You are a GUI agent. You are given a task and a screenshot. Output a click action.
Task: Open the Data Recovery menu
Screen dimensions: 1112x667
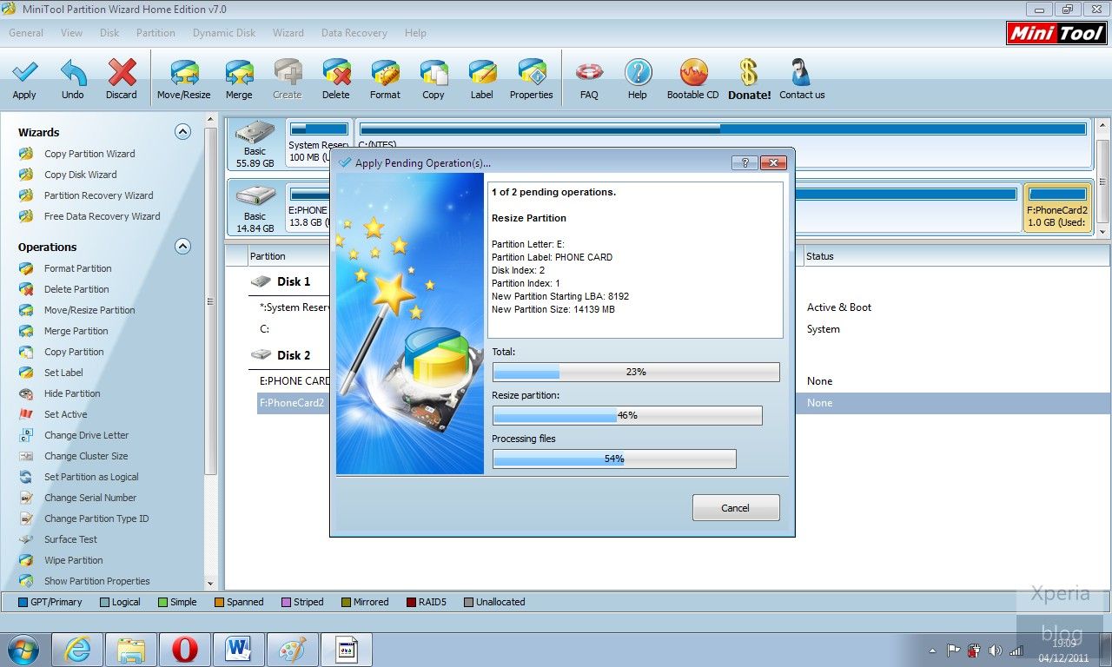(354, 33)
